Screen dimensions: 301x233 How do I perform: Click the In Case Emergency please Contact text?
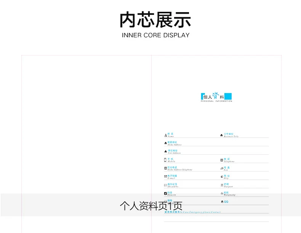pos(200,212)
